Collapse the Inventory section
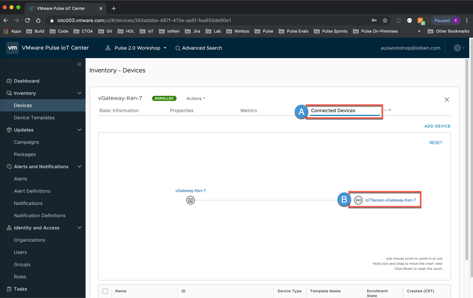 tap(79, 93)
